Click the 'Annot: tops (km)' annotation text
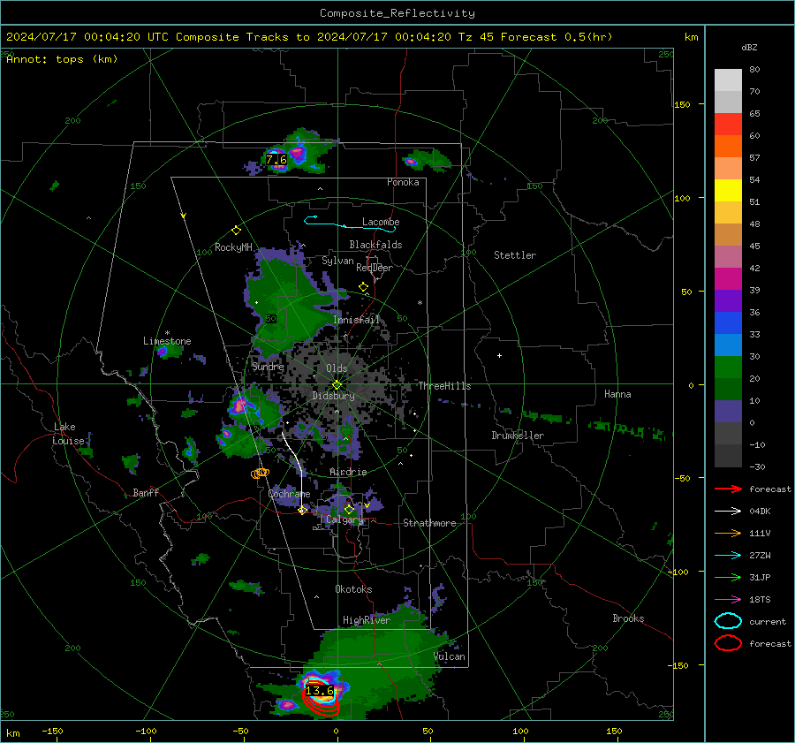This screenshot has width=795, height=743. 62,59
